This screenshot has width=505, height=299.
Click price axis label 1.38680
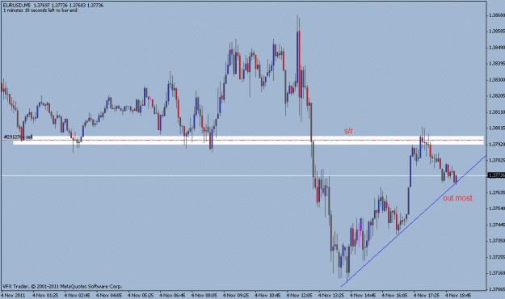click(496, 15)
